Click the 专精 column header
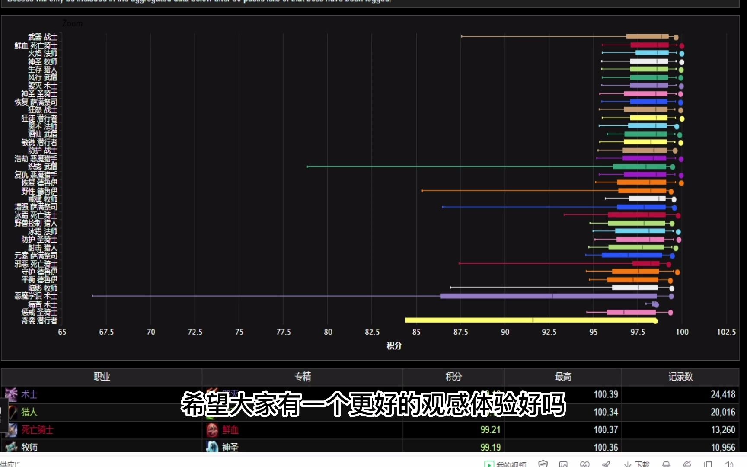 [303, 377]
